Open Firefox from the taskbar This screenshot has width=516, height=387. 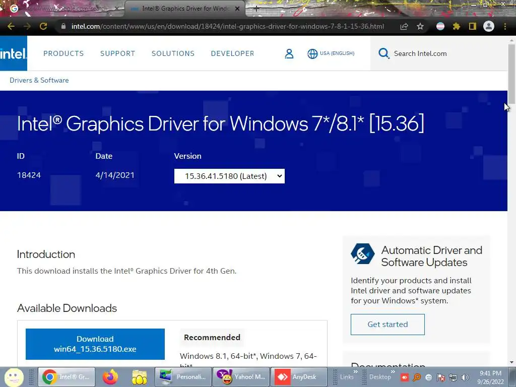(110, 377)
